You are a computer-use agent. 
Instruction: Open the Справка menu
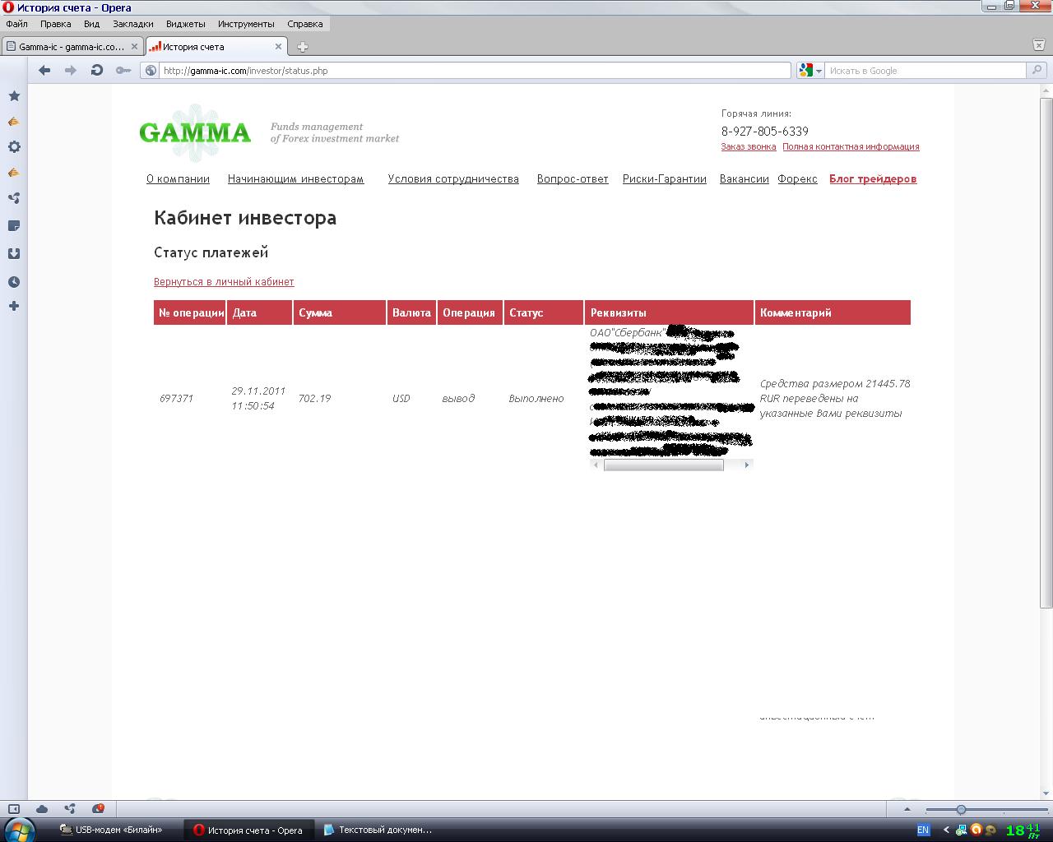point(304,24)
